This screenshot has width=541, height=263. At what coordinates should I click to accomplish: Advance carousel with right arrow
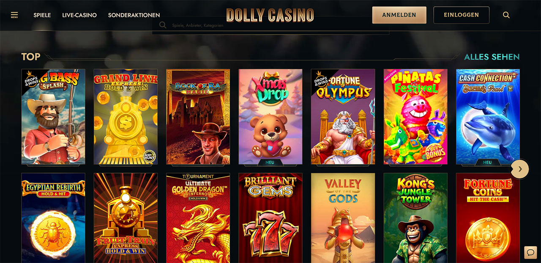pyautogui.click(x=520, y=169)
